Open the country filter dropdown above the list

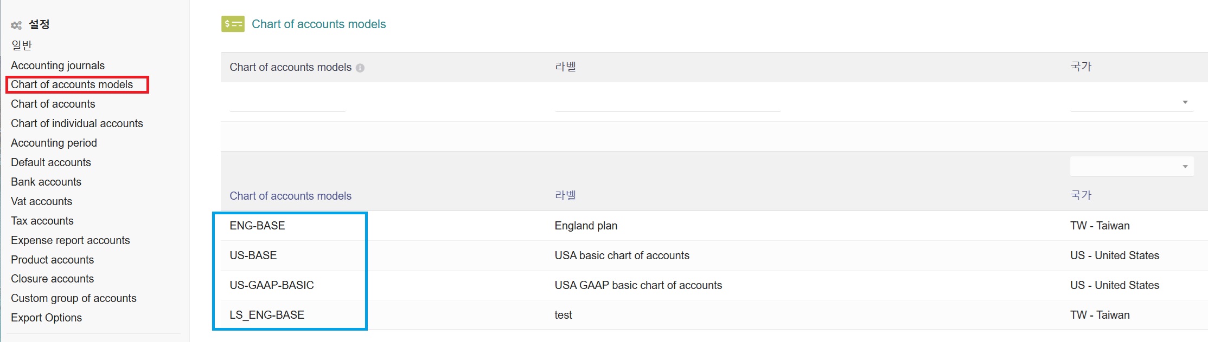tap(1131, 167)
